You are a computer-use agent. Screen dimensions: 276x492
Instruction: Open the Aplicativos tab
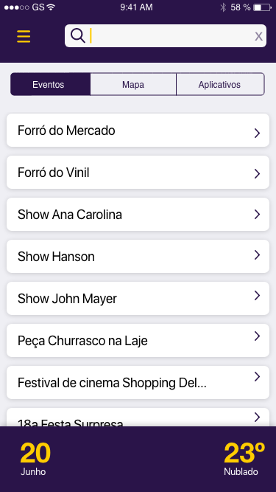coord(220,84)
